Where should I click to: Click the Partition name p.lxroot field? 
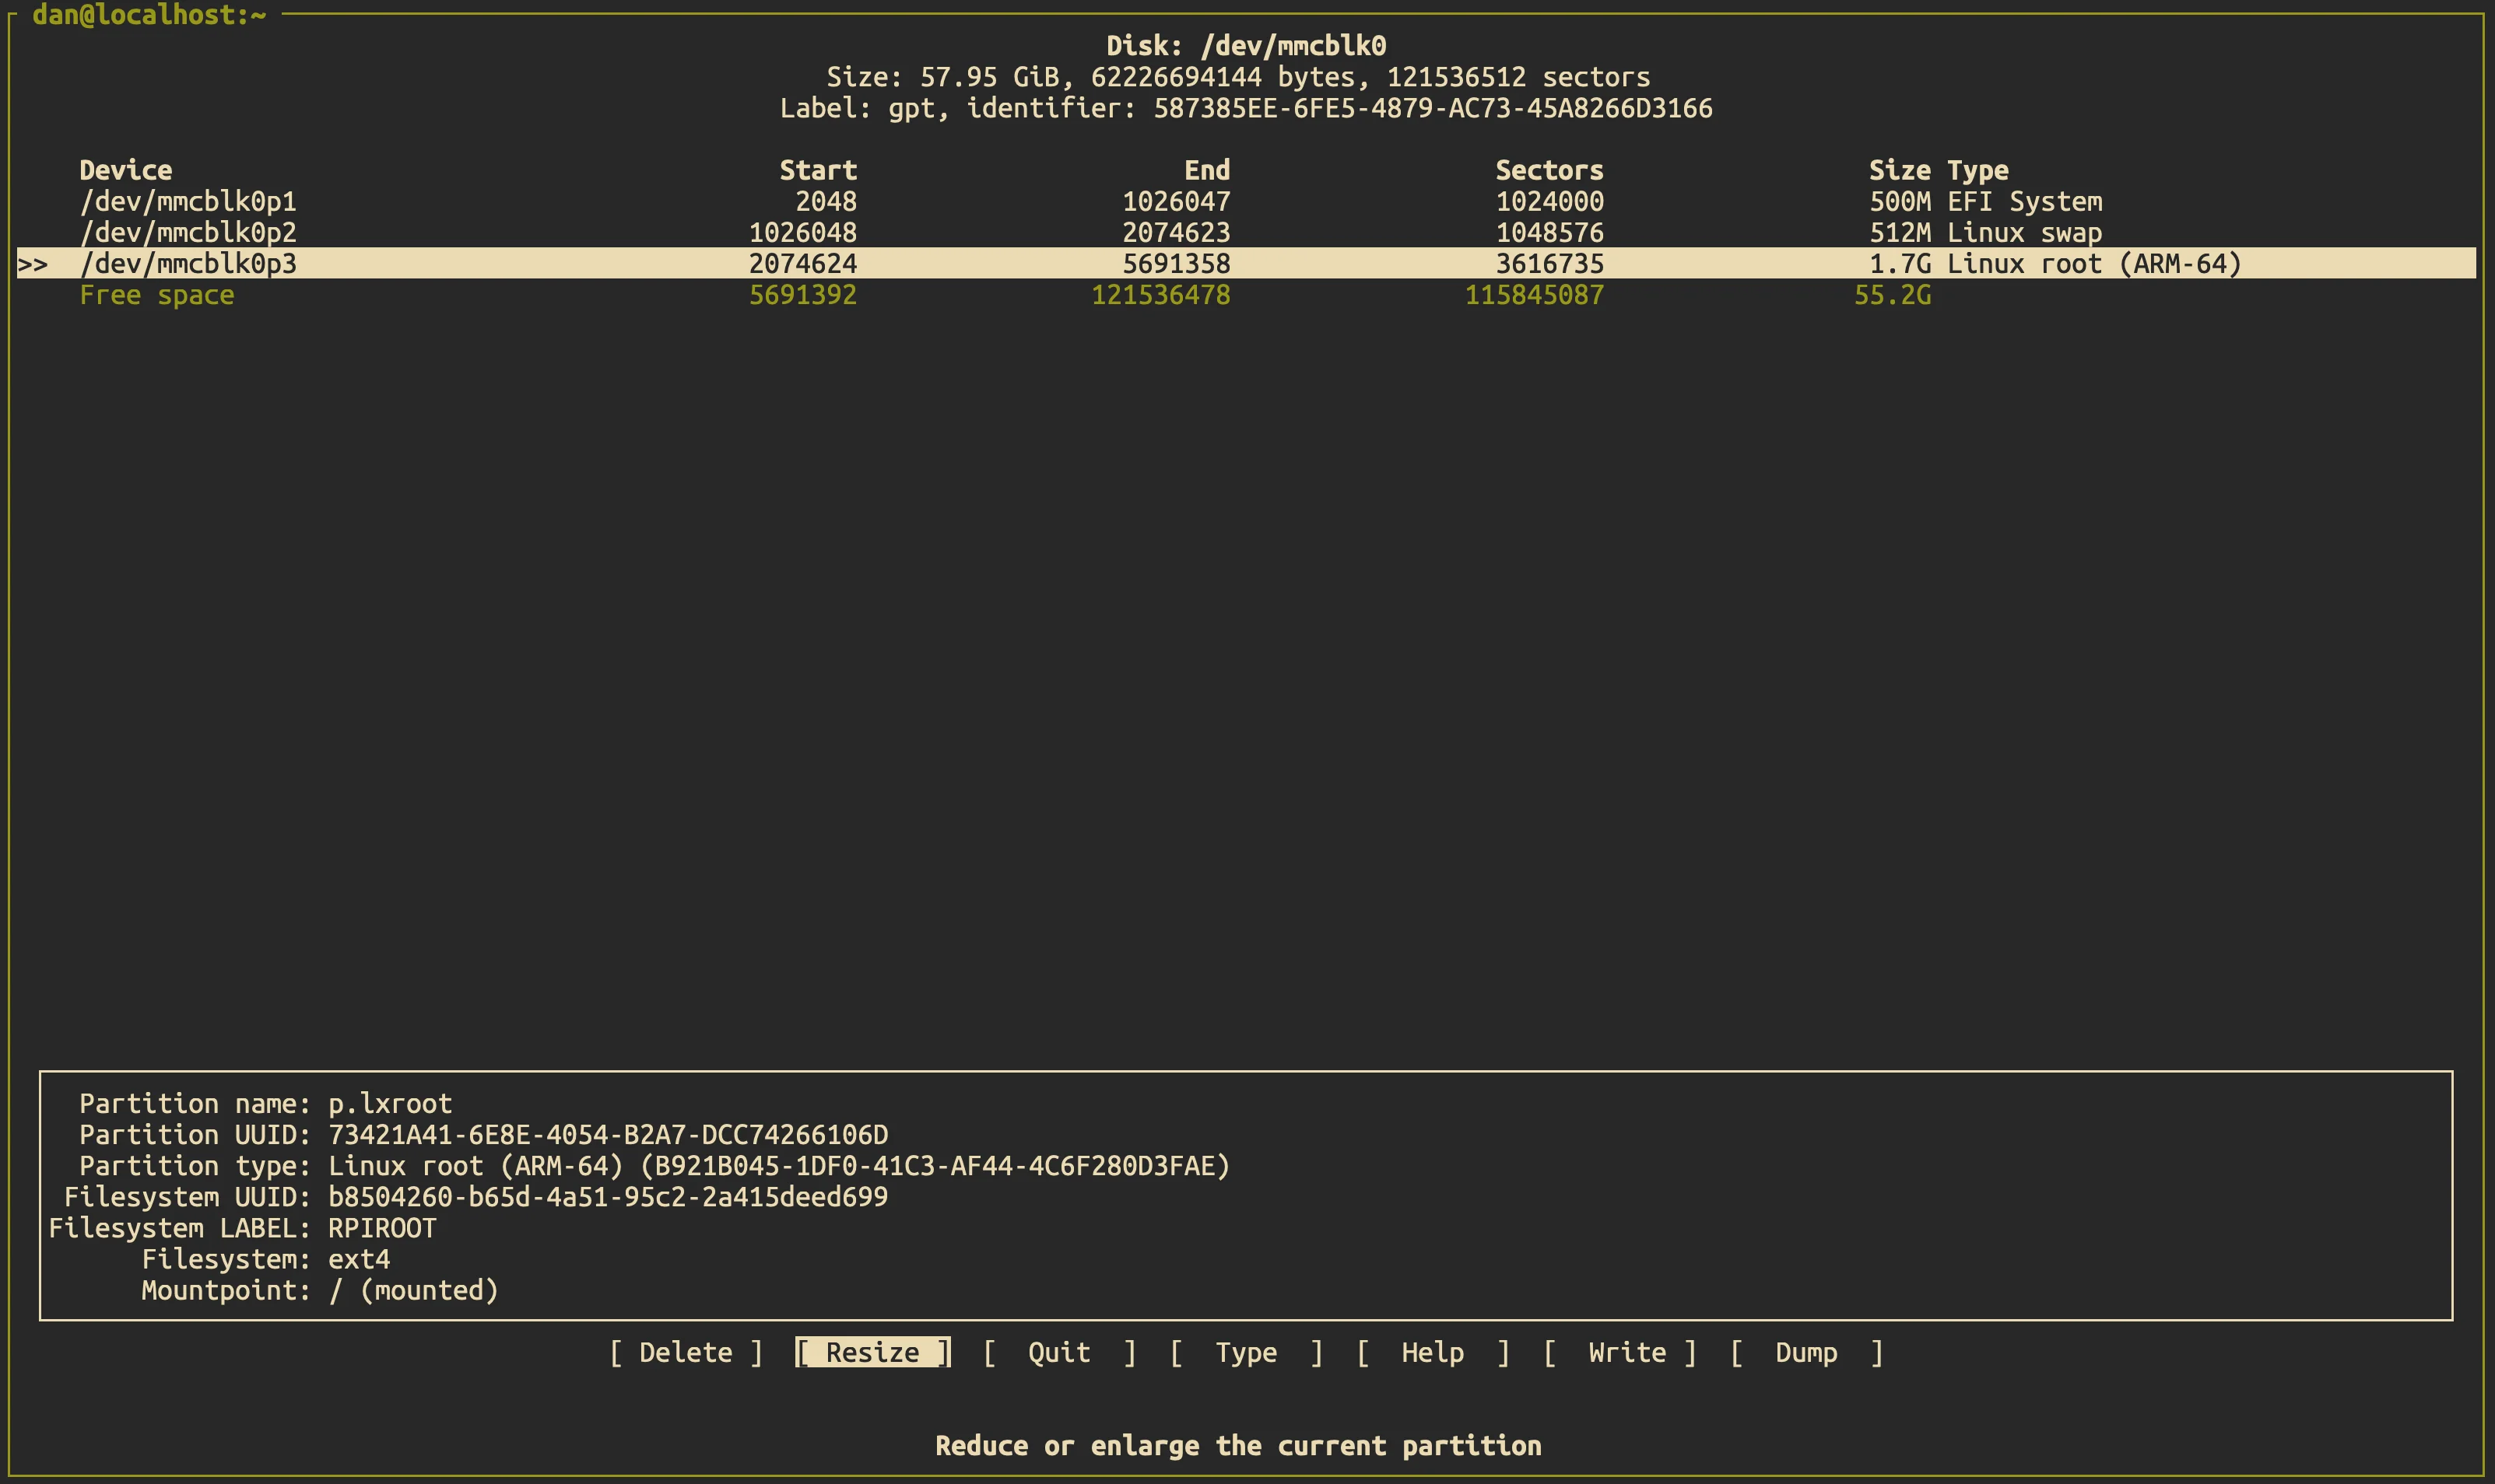coord(265,1103)
